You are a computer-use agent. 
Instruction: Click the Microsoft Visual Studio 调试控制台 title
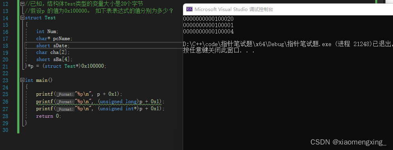click(x=234, y=9)
